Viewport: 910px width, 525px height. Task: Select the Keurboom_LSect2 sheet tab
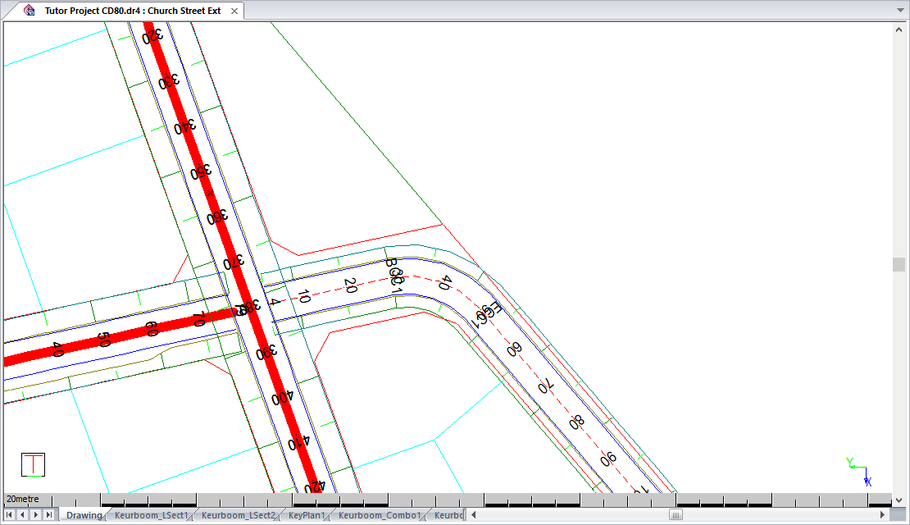click(238, 515)
